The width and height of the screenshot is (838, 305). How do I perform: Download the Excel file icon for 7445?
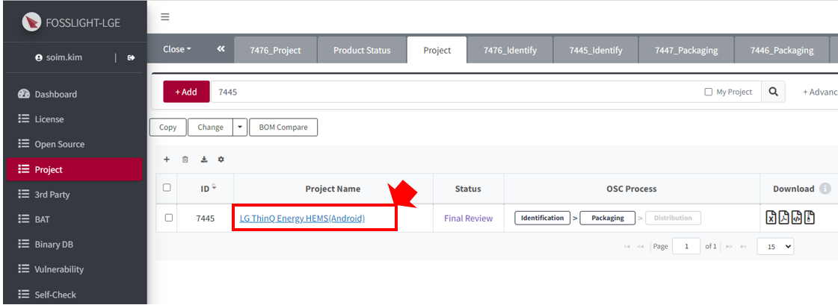point(771,218)
